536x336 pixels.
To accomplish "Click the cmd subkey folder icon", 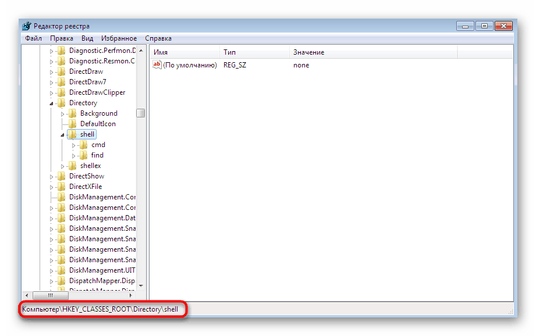I will pyautogui.click(x=83, y=145).
